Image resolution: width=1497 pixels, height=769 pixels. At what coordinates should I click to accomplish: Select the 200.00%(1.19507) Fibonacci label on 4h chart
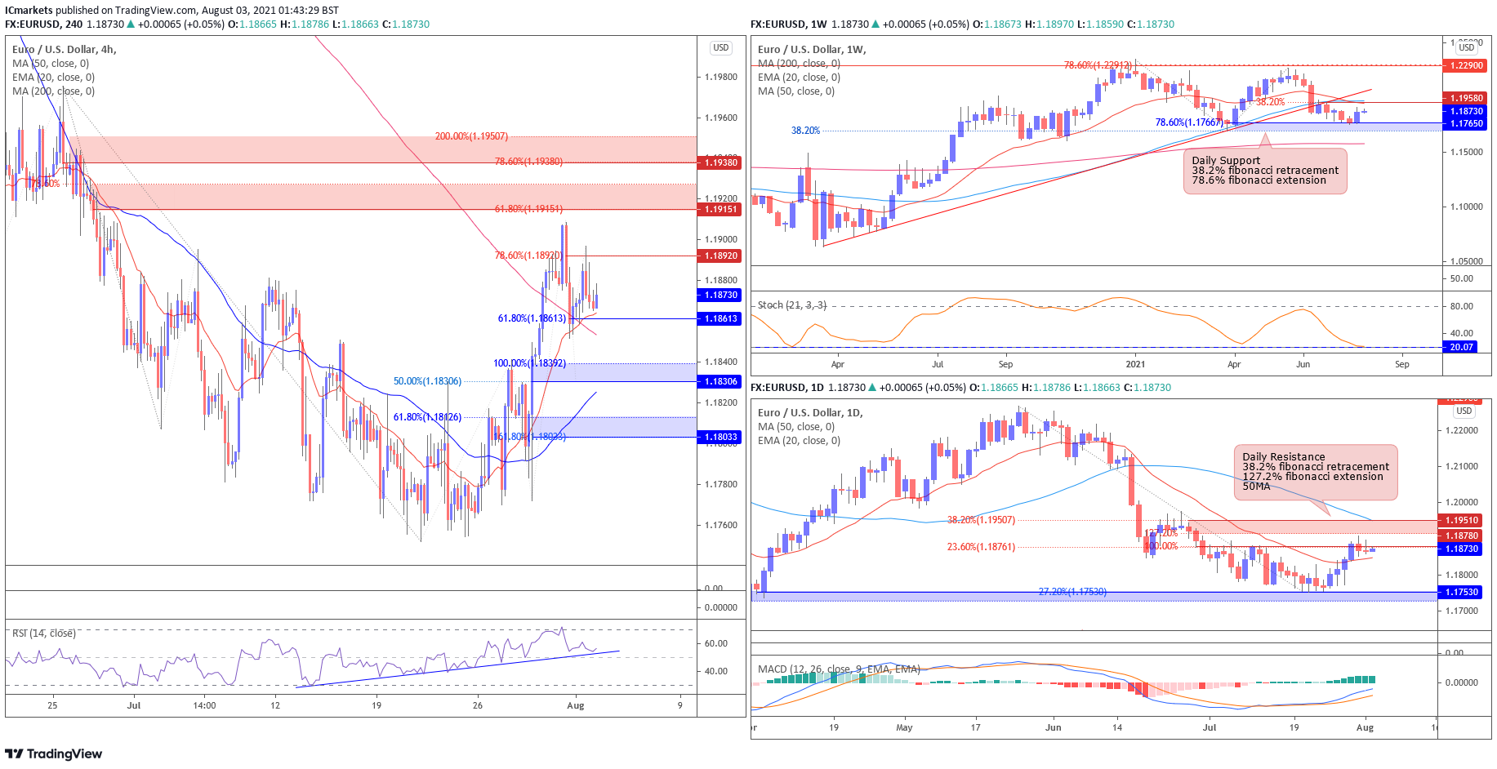pos(471,136)
